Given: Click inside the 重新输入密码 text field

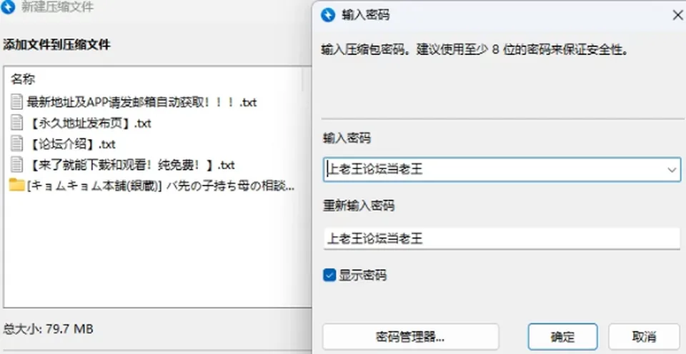Looking at the screenshot, I should [502, 238].
